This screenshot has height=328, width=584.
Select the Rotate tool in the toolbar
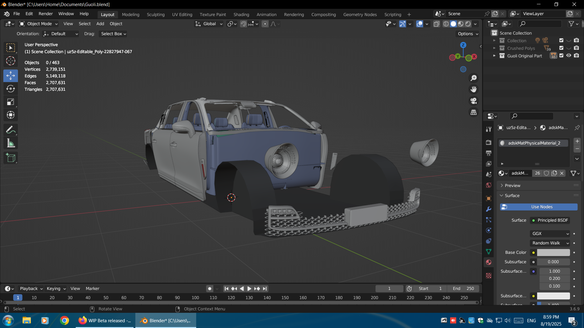click(x=11, y=89)
